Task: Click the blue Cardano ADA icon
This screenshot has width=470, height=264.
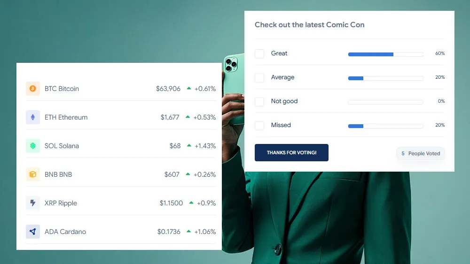Action: point(33,232)
